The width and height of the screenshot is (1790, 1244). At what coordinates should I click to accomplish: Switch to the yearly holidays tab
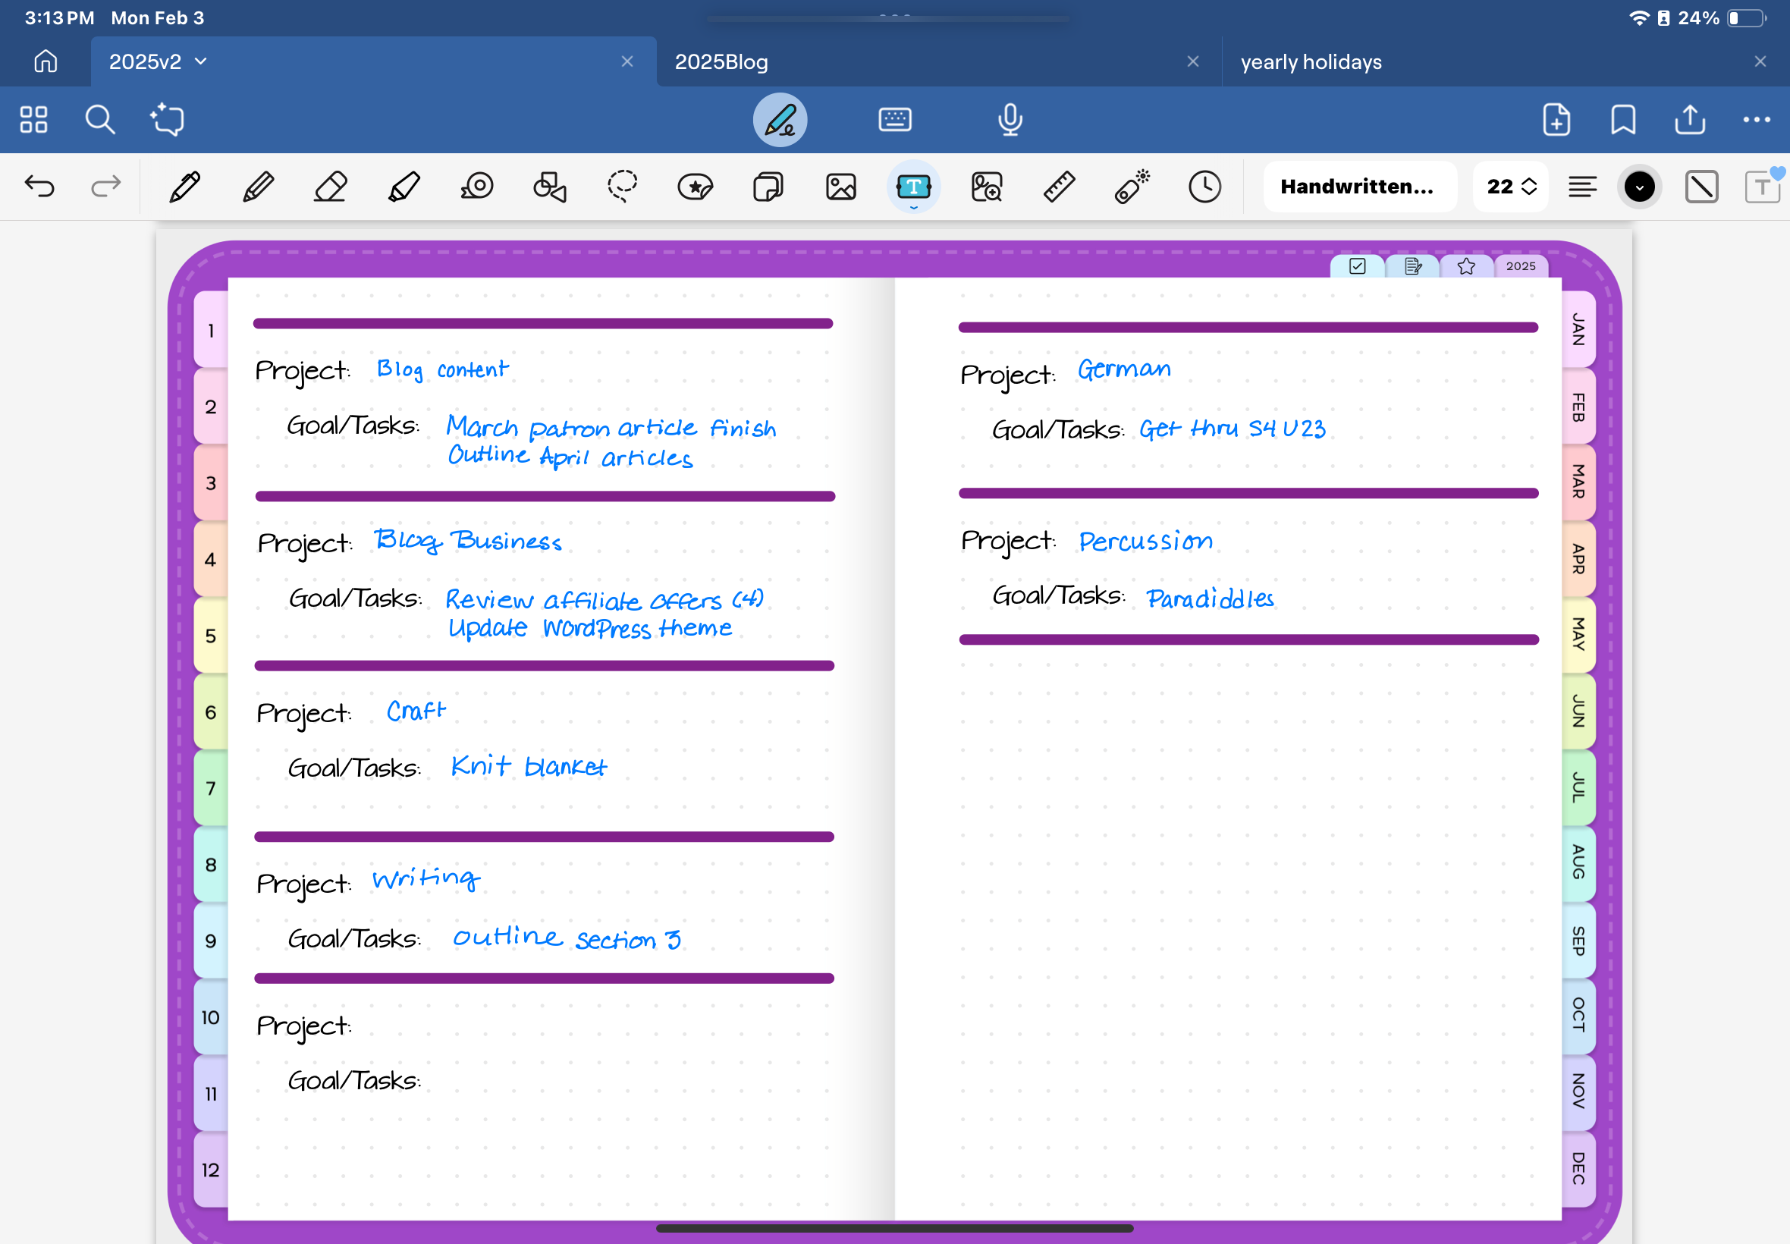(1311, 61)
